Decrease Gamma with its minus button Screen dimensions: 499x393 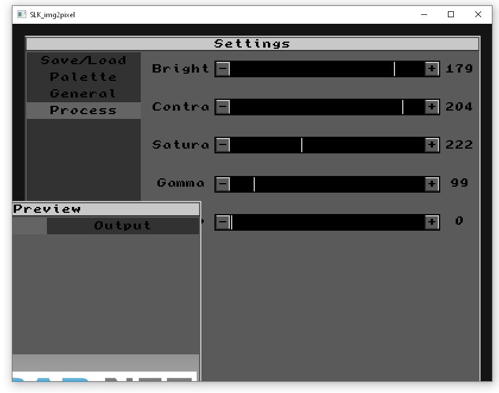(223, 184)
